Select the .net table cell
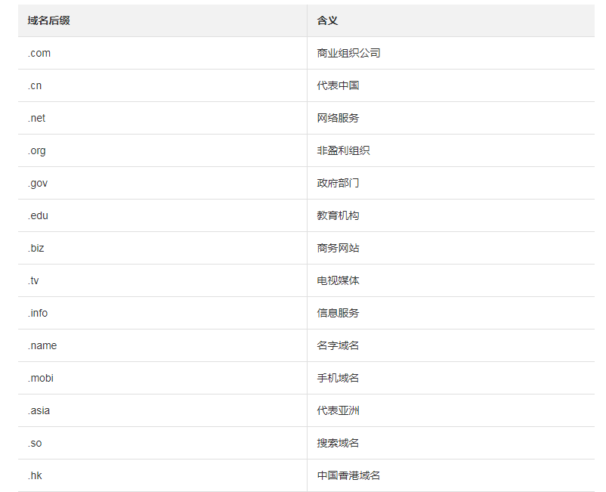Image resolution: width=606 pixels, height=492 pixels. 37,118
